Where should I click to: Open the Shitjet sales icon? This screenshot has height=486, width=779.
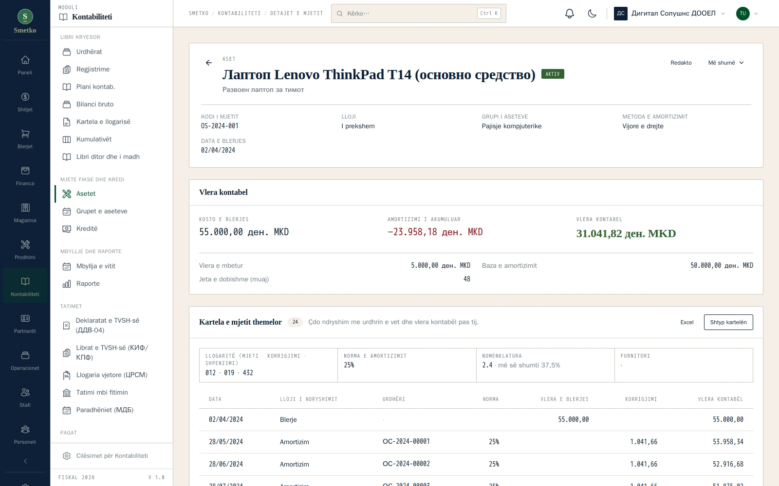click(25, 102)
